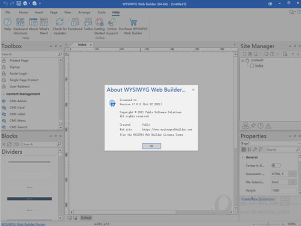
Task: Click OK in the About dialog
Action: pyautogui.click(x=152, y=146)
